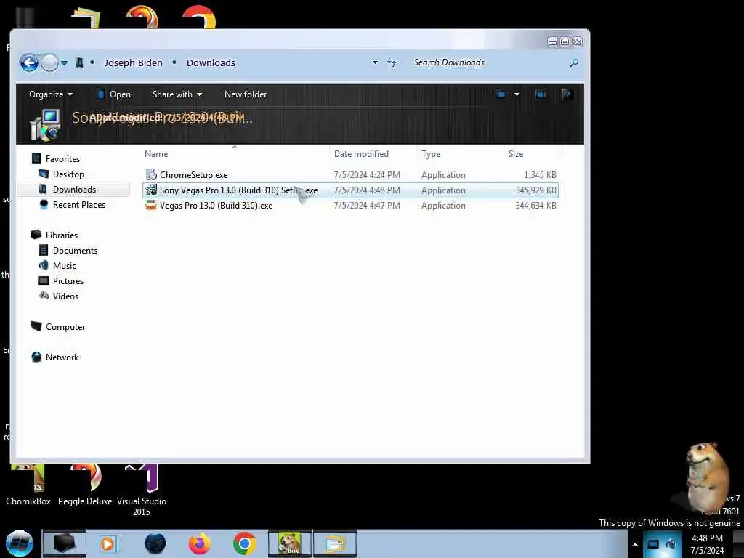Refresh the Downloads folder view
The height and width of the screenshot is (558, 744).
point(392,62)
